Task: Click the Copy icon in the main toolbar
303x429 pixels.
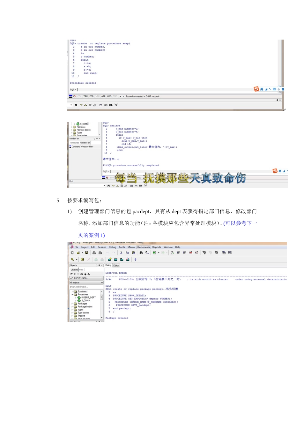Action: [x=127, y=252]
